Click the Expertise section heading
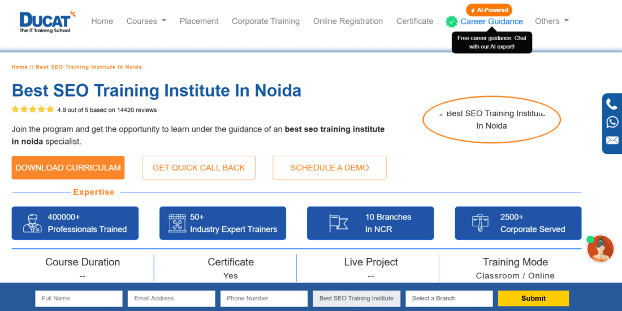This screenshot has height=311, width=622. click(94, 192)
